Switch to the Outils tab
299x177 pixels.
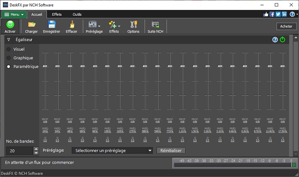[x=77, y=14]
